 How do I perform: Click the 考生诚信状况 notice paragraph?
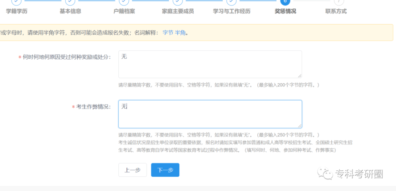pos(235,146)
